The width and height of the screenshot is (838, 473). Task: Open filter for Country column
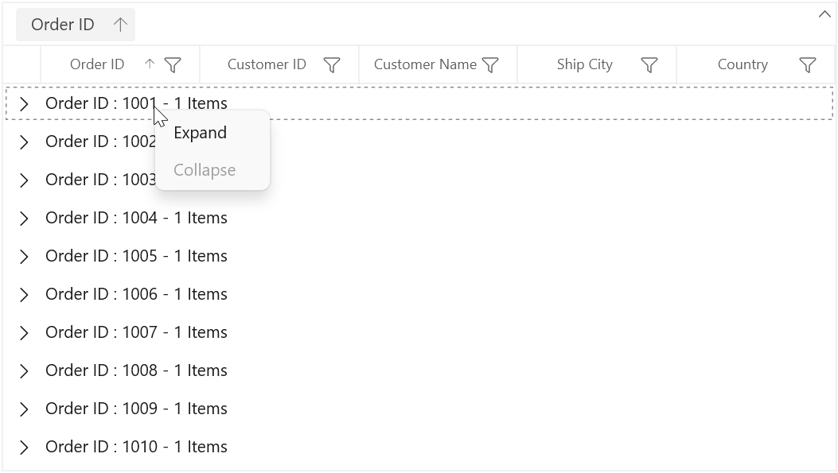808,65
